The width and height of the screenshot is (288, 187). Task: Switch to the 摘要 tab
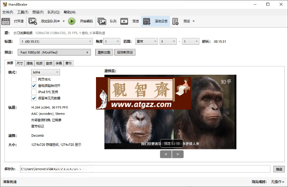(10, 63)
